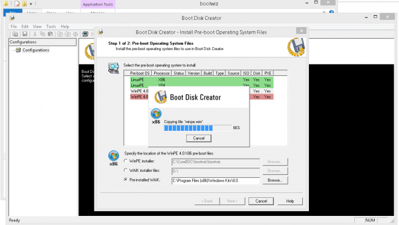Select the WAIK installer files radio button

126,170
